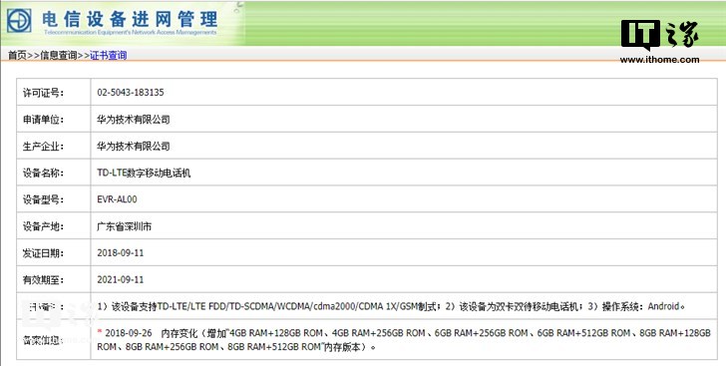This screenshot has width=726, height=366.
Task: Select the issue date 2018-09-11
Action: (x=121, y=253)
